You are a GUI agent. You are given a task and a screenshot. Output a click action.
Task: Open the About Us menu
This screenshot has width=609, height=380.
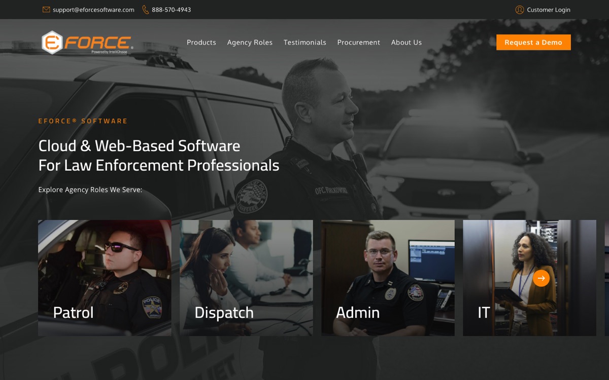coord(407,43)
